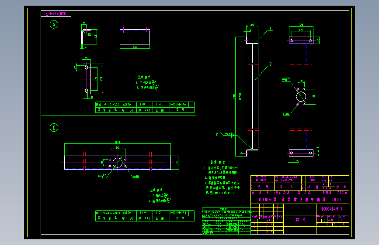Screen dimensions: 379x245
Task: Click the 140 hole spacing dimension in detail B
Action: tap(118, 148)
